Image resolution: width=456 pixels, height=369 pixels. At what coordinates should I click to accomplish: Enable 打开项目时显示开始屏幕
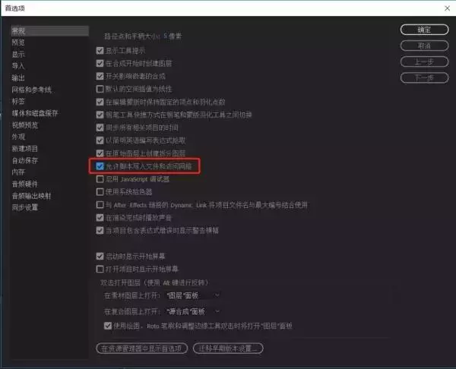100,269
